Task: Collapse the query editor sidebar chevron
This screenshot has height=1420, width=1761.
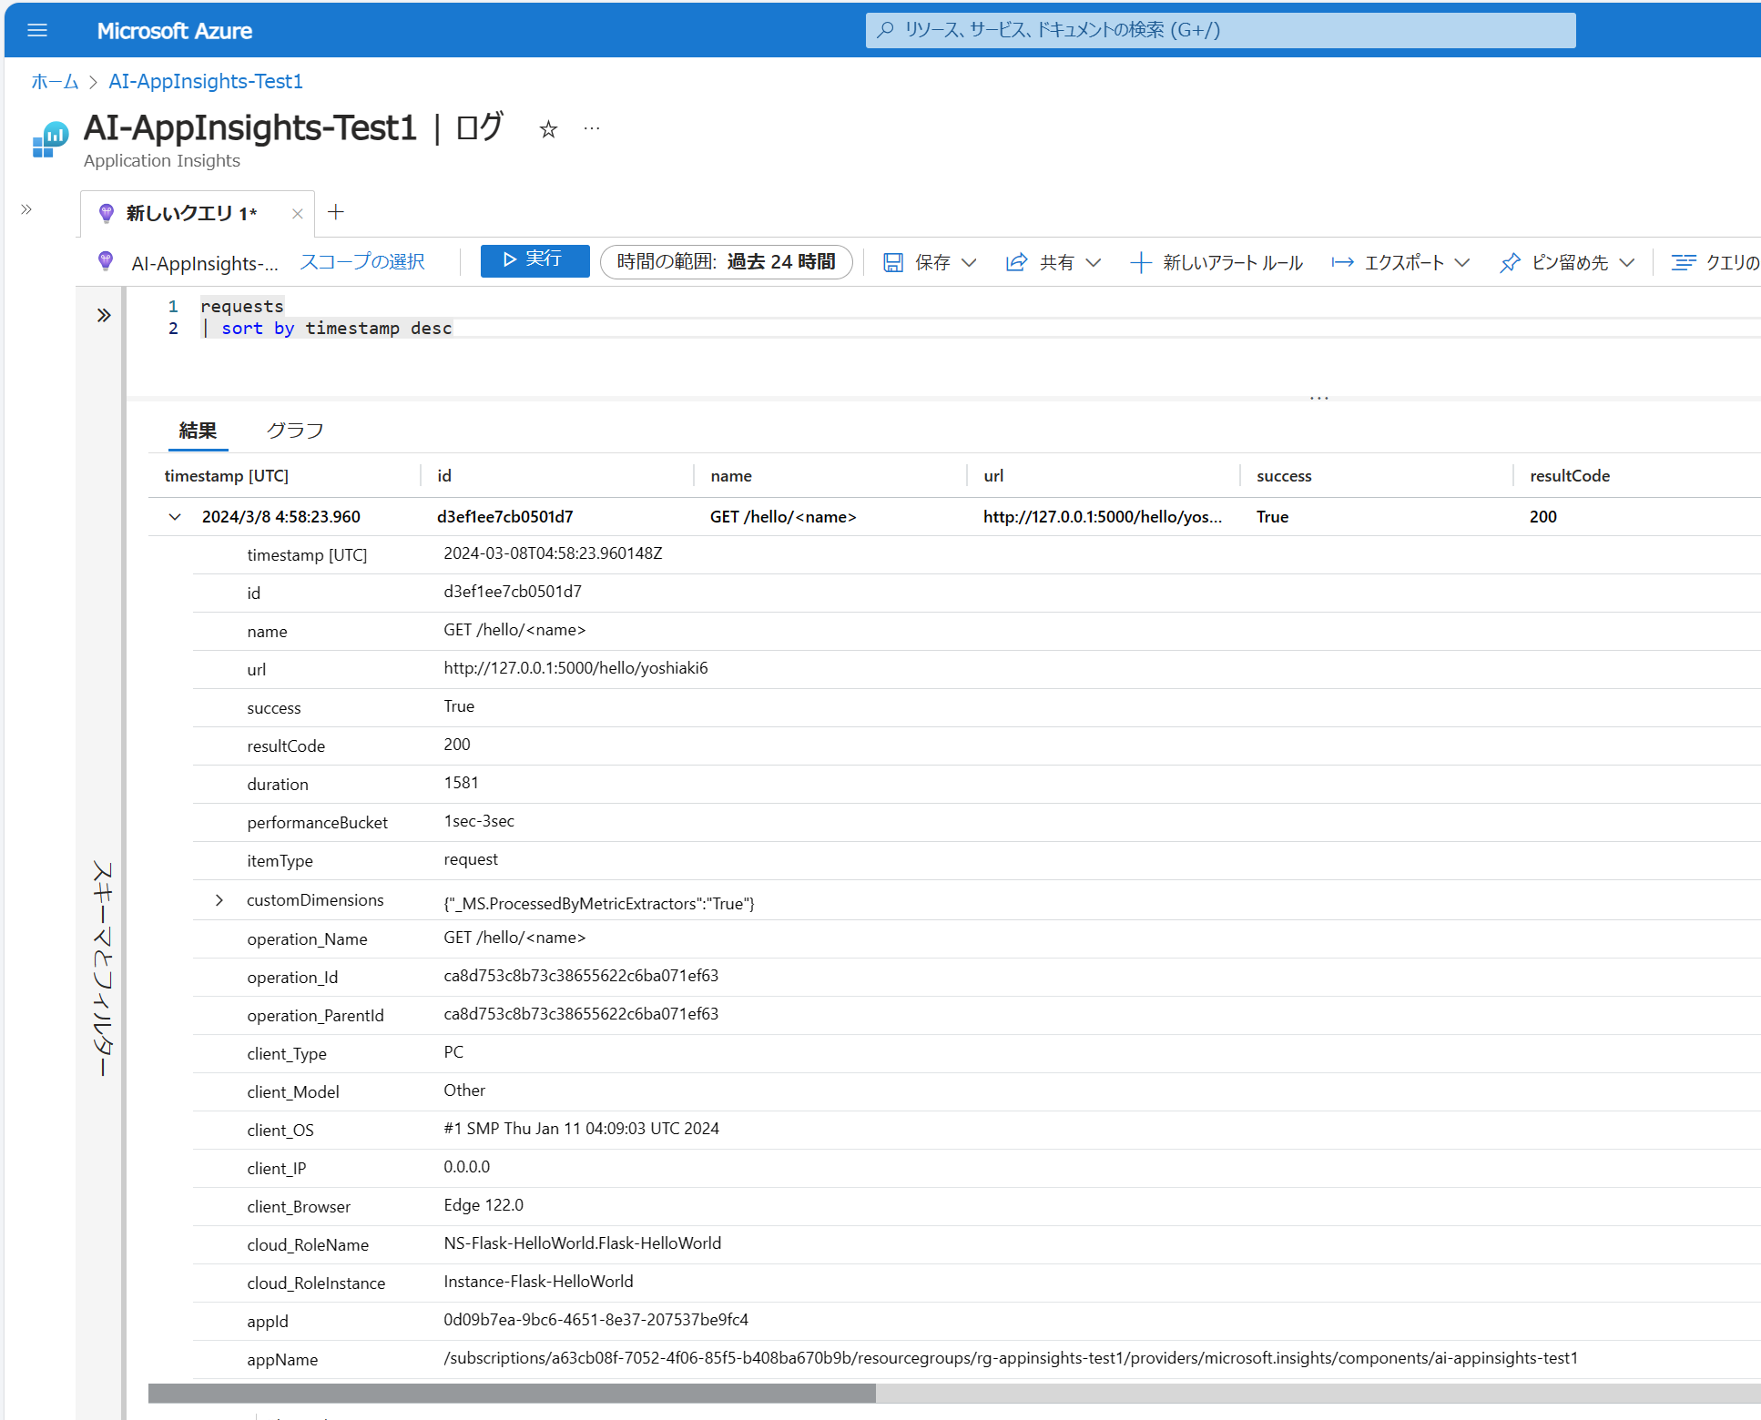Action: point(102,314)
